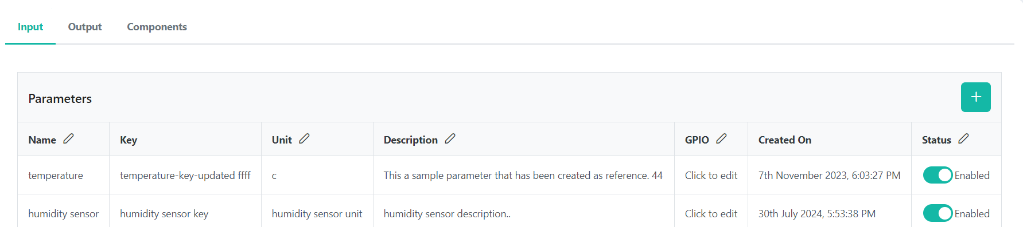Image resolution: width=1023 pixels, height=227 pixels.
Task: Toggle the temperature parameter Enabled switch
Action: (x=938, y=175)
